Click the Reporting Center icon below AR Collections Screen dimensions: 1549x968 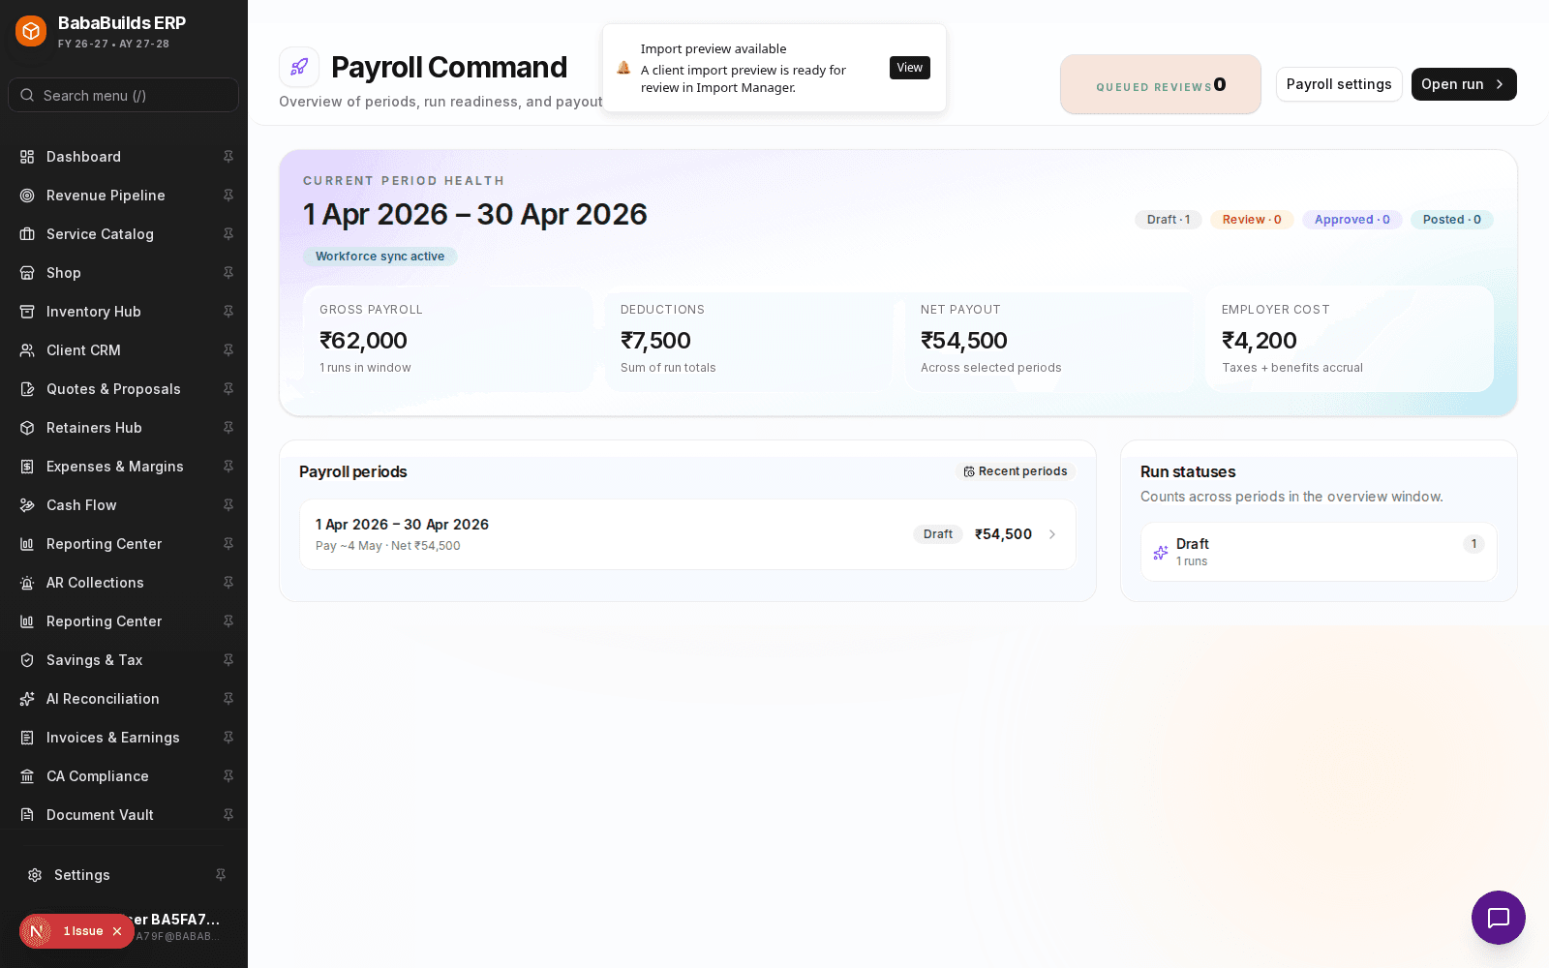pyautogui.click(x=27, y=621)
